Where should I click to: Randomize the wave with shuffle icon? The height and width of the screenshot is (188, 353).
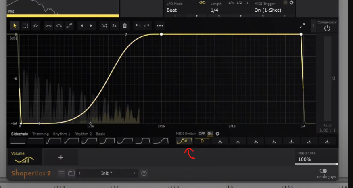[x=104, y=26]
